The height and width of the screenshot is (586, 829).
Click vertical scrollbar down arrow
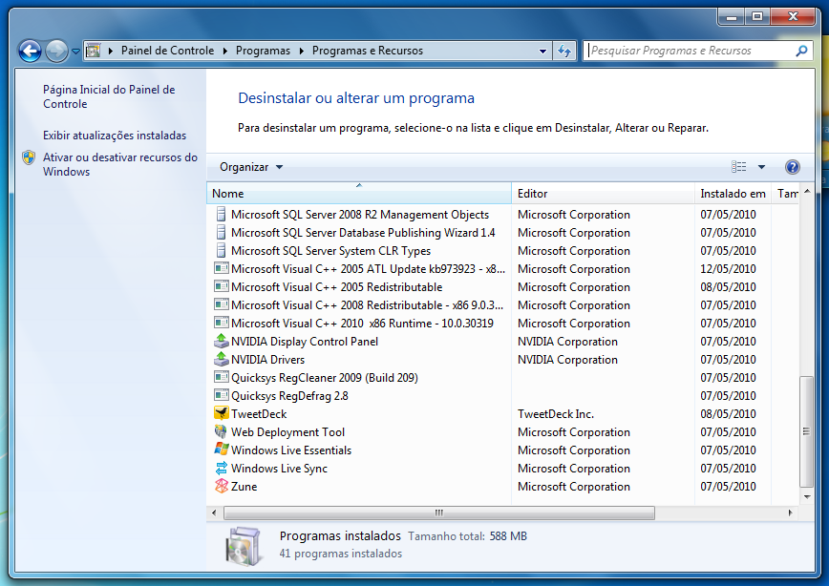[x=807, y=496]
